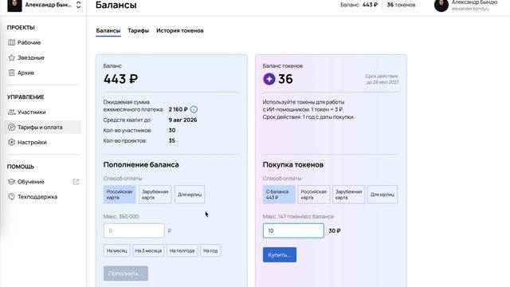This screenshot has height=287, width=510.
Task: Show info on expected monthly payment
Action: click(x=194, y=109)
